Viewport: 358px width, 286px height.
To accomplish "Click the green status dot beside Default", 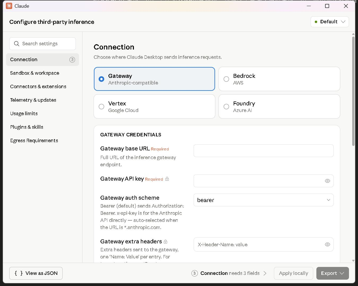I will pos(316,22).
